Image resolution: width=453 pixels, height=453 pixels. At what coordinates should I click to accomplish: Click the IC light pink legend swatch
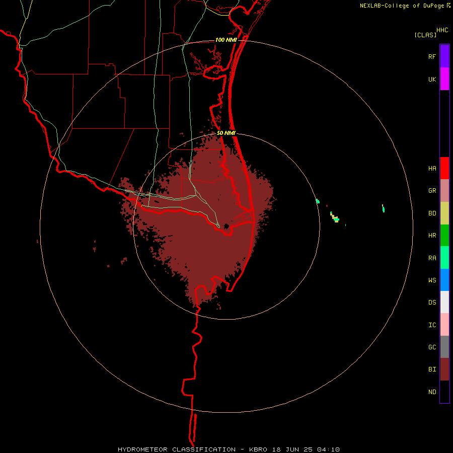[444, 325]
